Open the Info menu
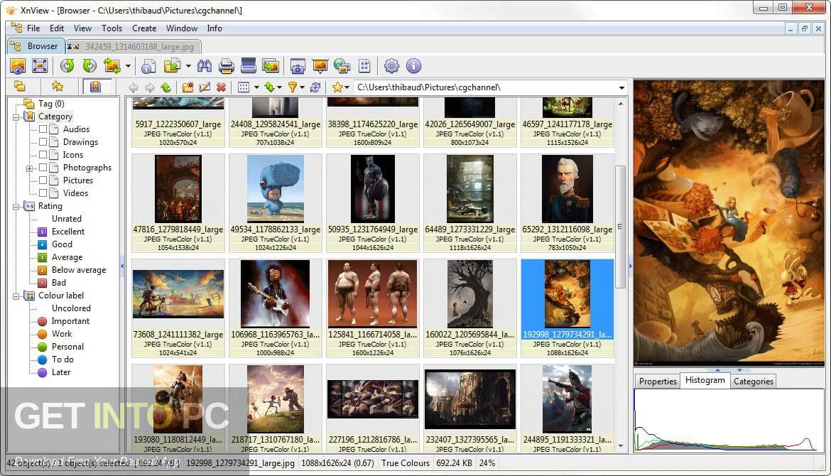The width and height of the screenshot is (831, 476). [214, 28]
